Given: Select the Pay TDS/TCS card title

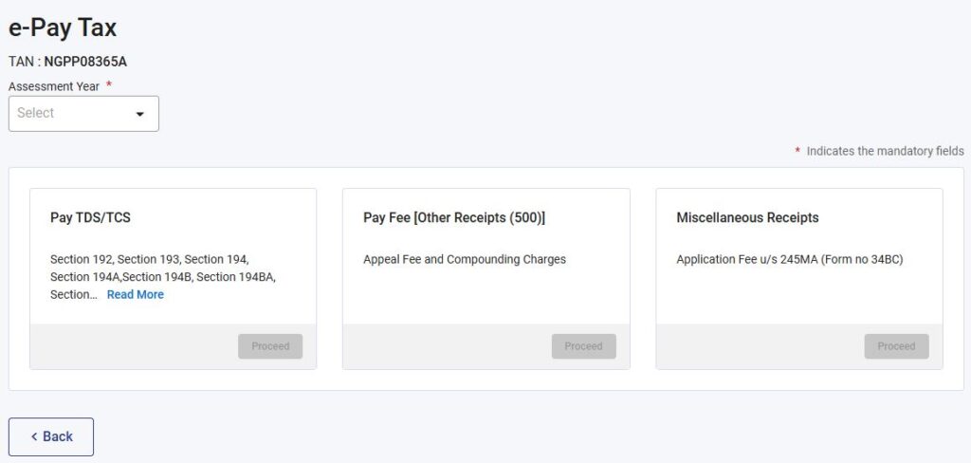Looking at the screenshot, I should click(x=90, y=217).
